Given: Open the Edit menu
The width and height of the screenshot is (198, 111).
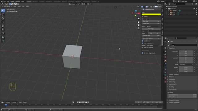Looking at the screenshot, I should pos(8,1).
